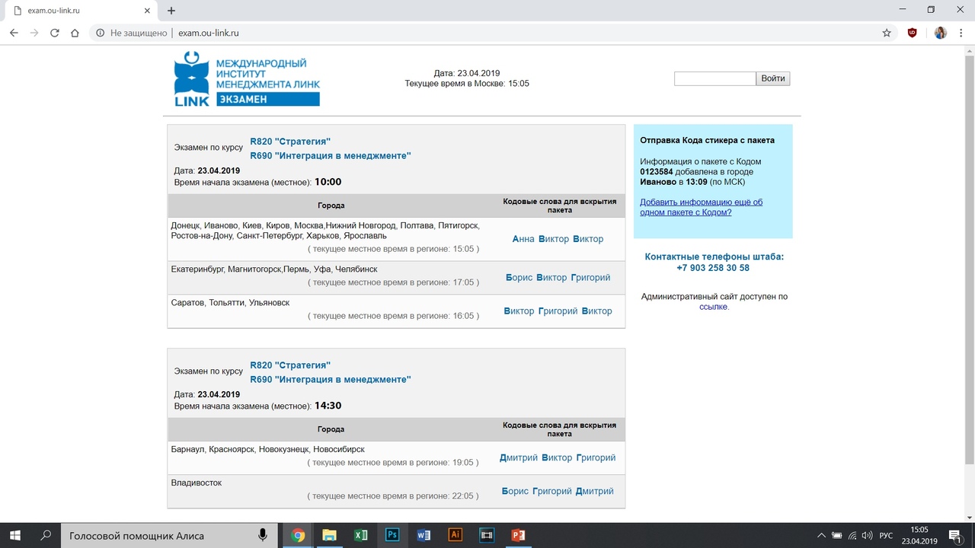Click the browser Reload page icon

click(54, 33)
